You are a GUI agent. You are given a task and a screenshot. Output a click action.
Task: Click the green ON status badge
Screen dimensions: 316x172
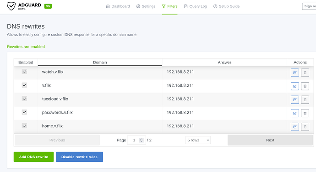(x=48, y=6)
